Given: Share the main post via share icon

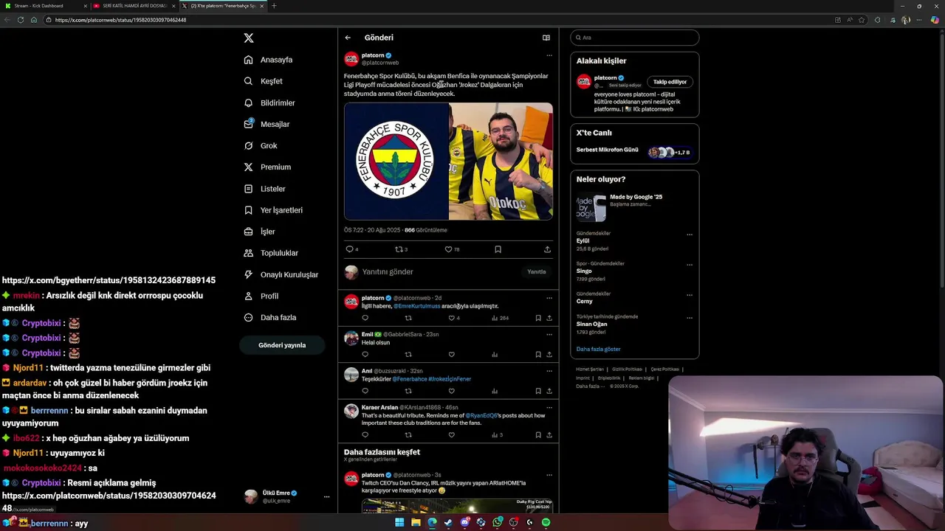Looking at the screenshot, I should tap(547, 249).
